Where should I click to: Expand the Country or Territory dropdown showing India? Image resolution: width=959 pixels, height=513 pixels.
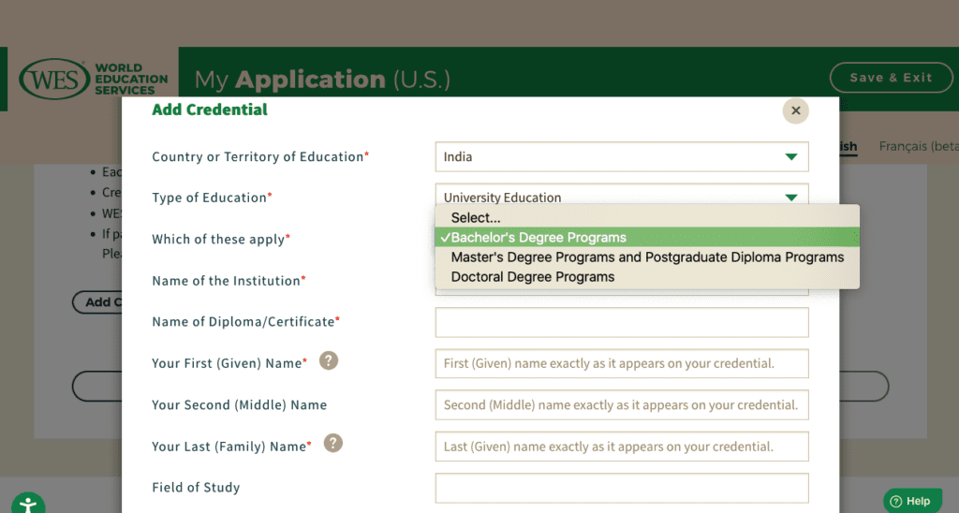click(x=621, y=156)
